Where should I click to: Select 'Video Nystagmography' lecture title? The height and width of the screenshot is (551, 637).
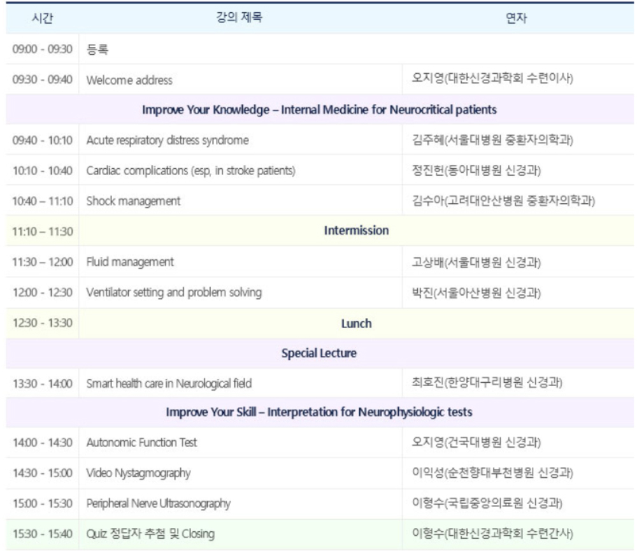138,473
